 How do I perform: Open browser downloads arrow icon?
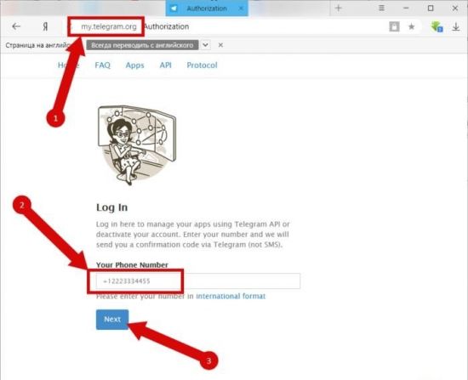(x=456, y=27)
